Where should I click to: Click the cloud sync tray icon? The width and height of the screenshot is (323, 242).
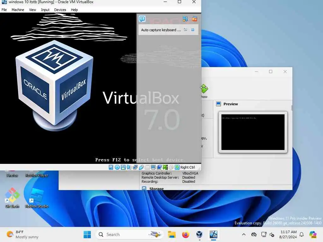pos(254,234)
